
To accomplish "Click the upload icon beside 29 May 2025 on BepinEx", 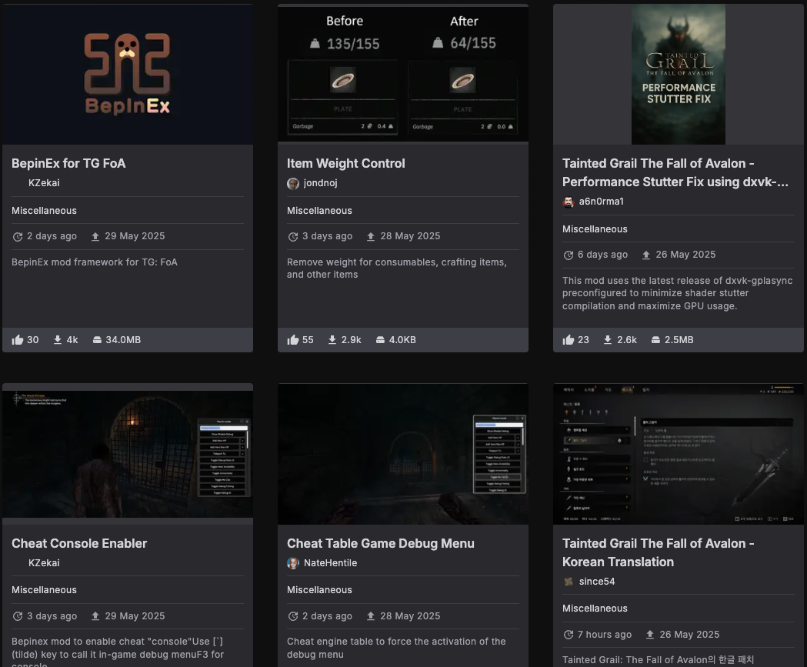I will pyautogui.click(x=95, y=237).
